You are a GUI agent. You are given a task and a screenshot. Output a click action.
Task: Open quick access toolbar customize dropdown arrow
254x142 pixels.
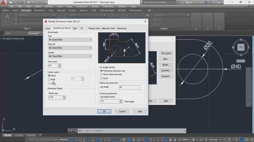(x=46, y=2)
